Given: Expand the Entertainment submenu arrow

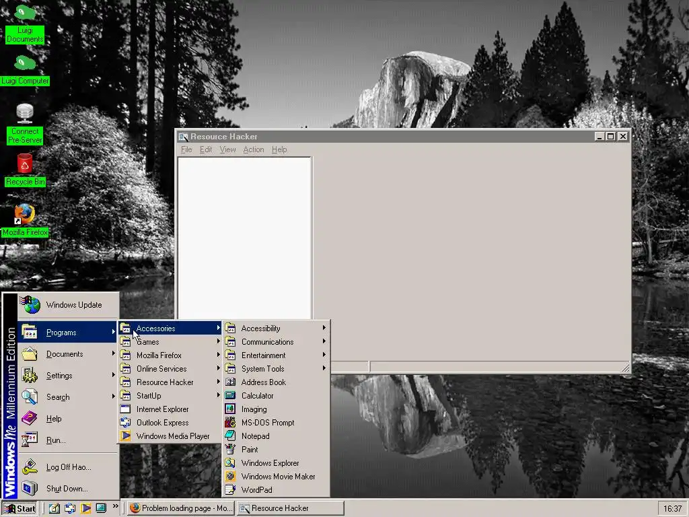Looking at the screenshot, I should pyautogui.click(x=324, y=355).
